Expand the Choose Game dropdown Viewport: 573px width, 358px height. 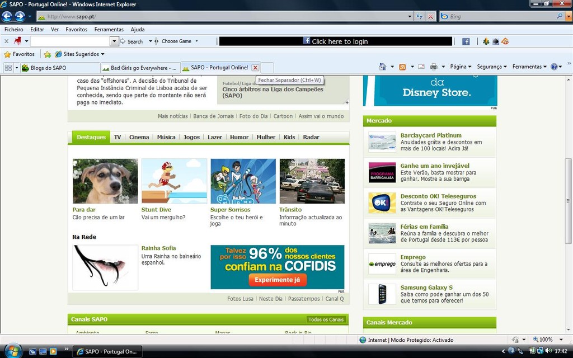tap(197, 41)
